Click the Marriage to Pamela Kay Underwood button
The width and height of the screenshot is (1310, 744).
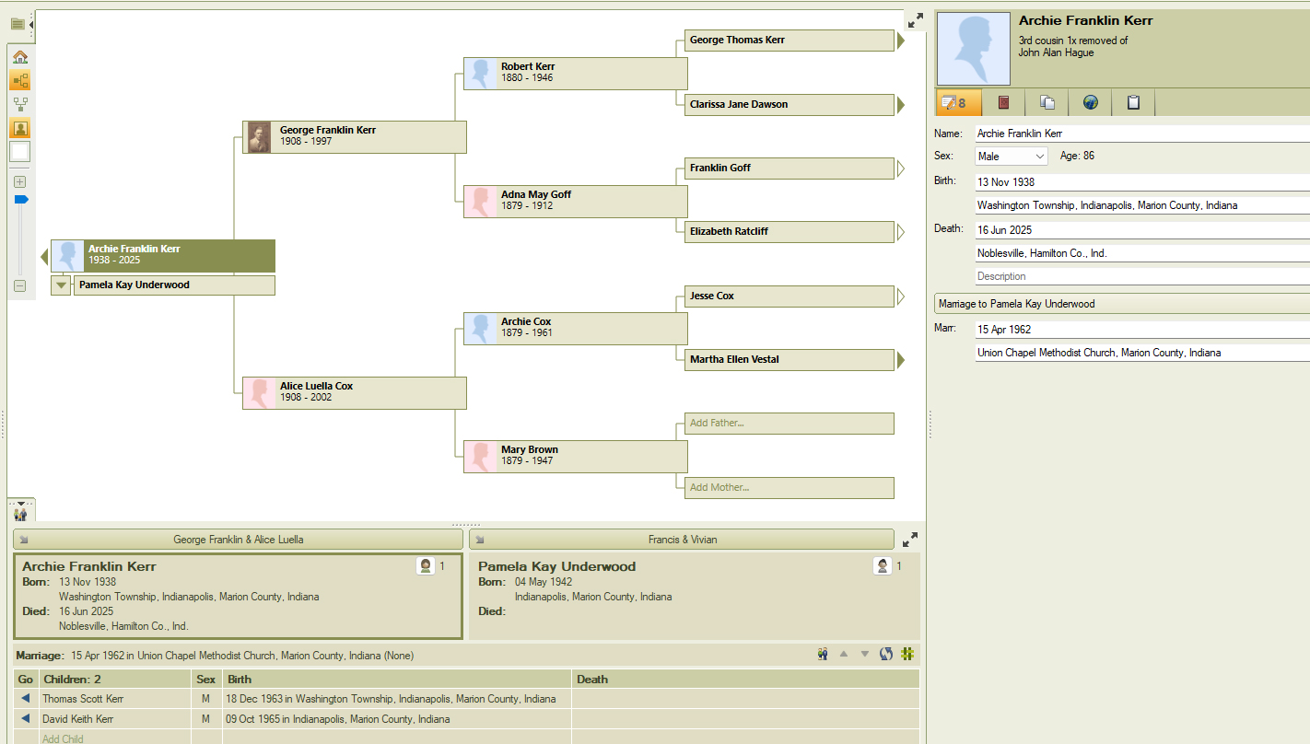pos(1121,304)
